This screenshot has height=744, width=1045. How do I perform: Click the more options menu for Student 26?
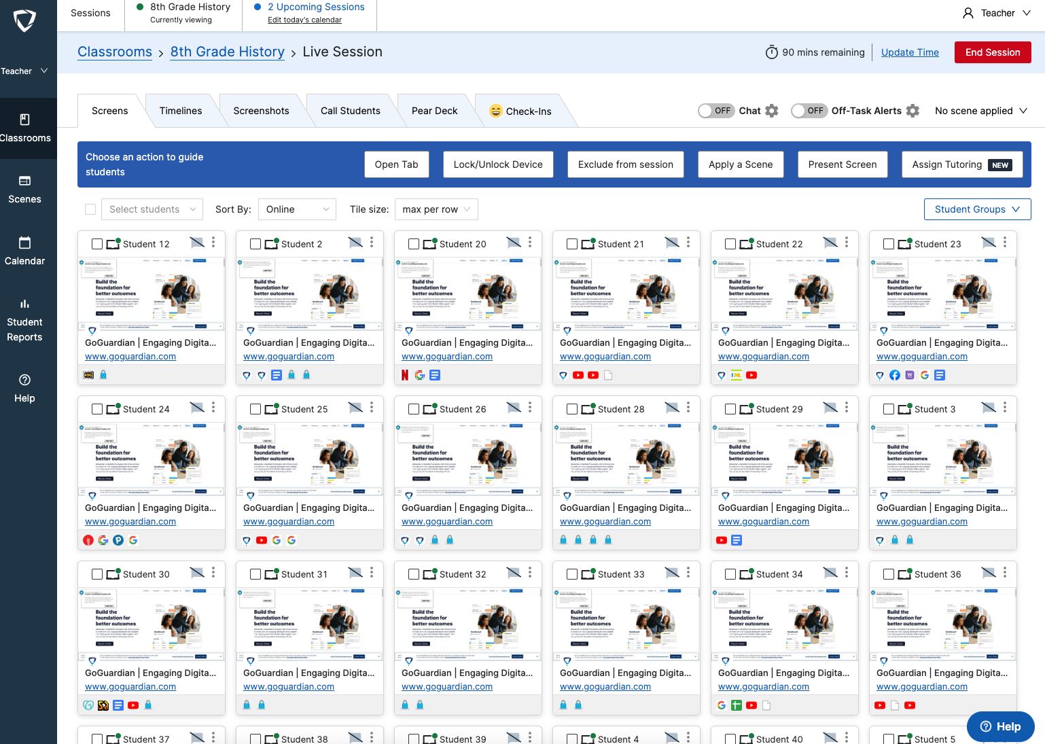[530, 408]
